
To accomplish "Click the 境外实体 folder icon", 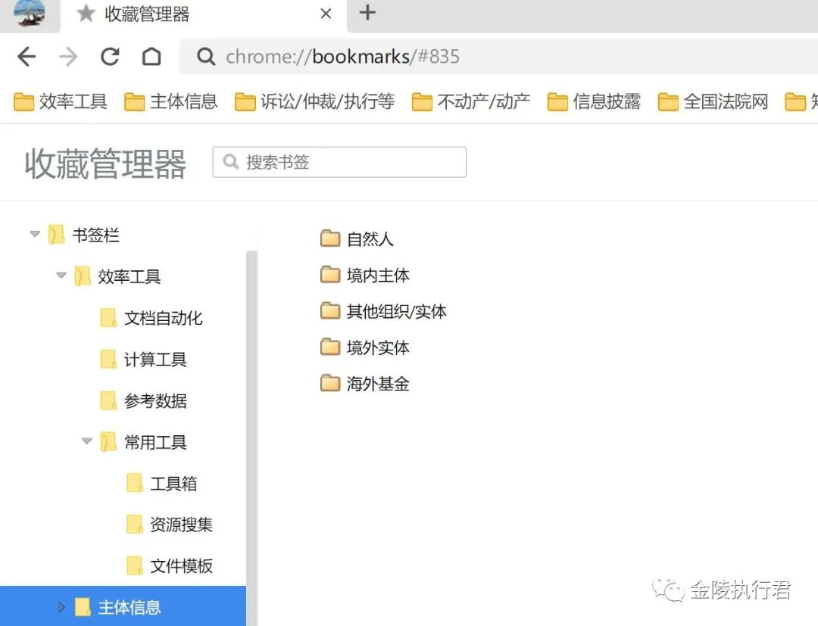I will [x=331, y=347].
